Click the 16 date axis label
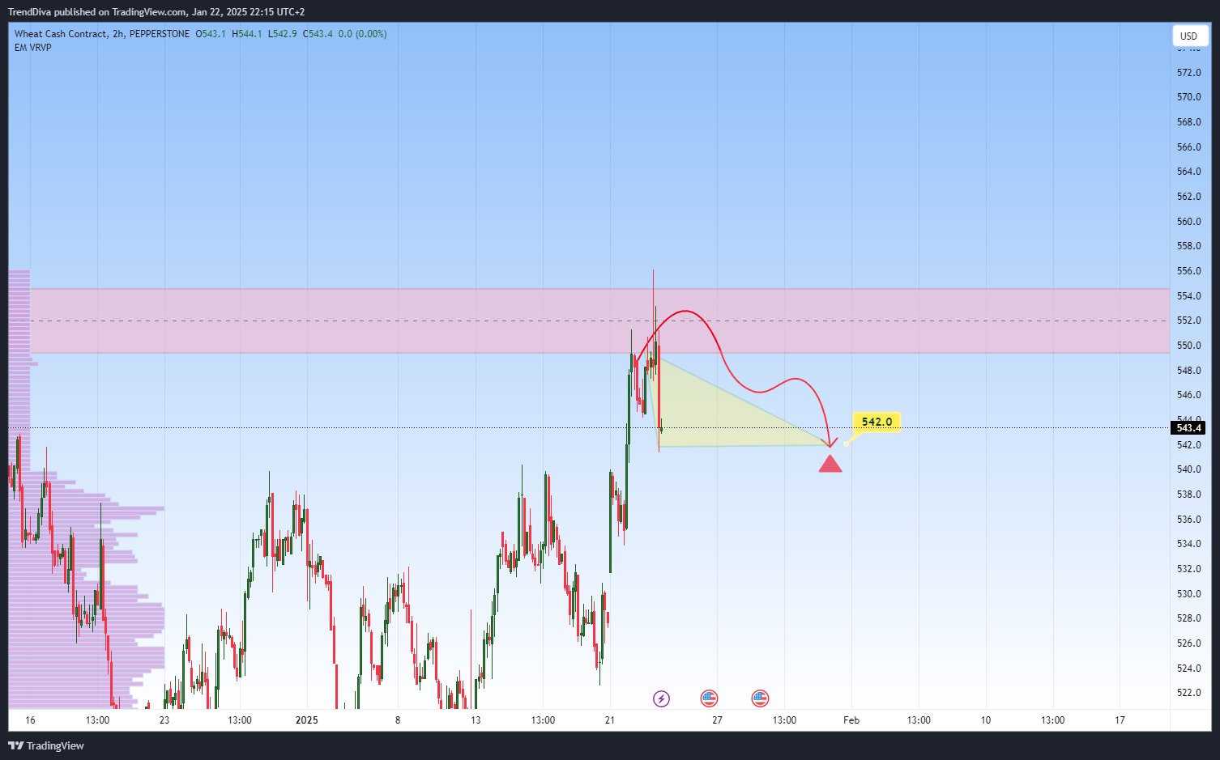This screenshot has height=760, width=1220. coord(30,720)
